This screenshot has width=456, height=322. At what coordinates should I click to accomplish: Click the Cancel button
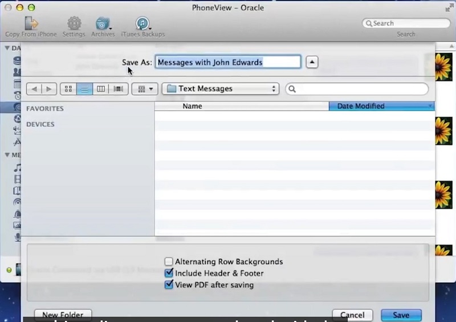352,315
